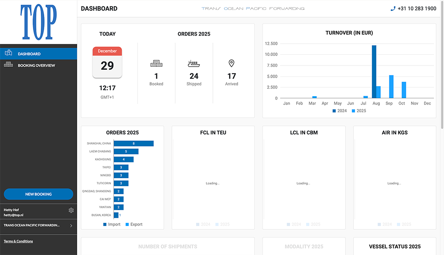Click the phone icon in header
Image resolution: width=444 pixels, height=255 pixels.
pyautogui.click(x=393, y=9)
